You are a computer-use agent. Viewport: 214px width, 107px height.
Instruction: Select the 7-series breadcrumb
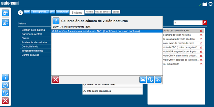pos(40,12)
